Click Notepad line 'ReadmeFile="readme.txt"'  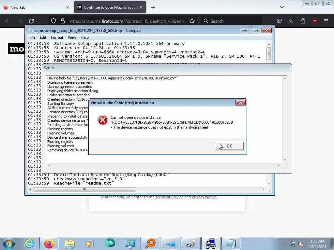pos(84,183)
